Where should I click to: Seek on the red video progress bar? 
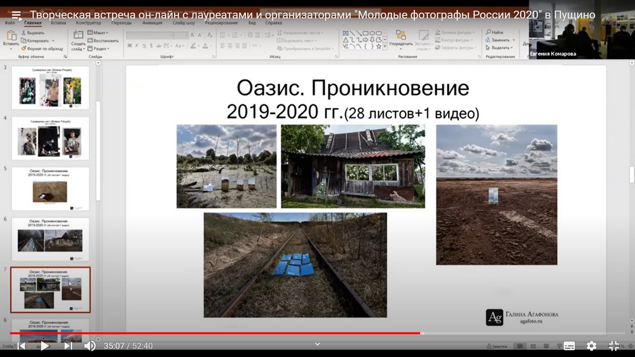[215, 333]
